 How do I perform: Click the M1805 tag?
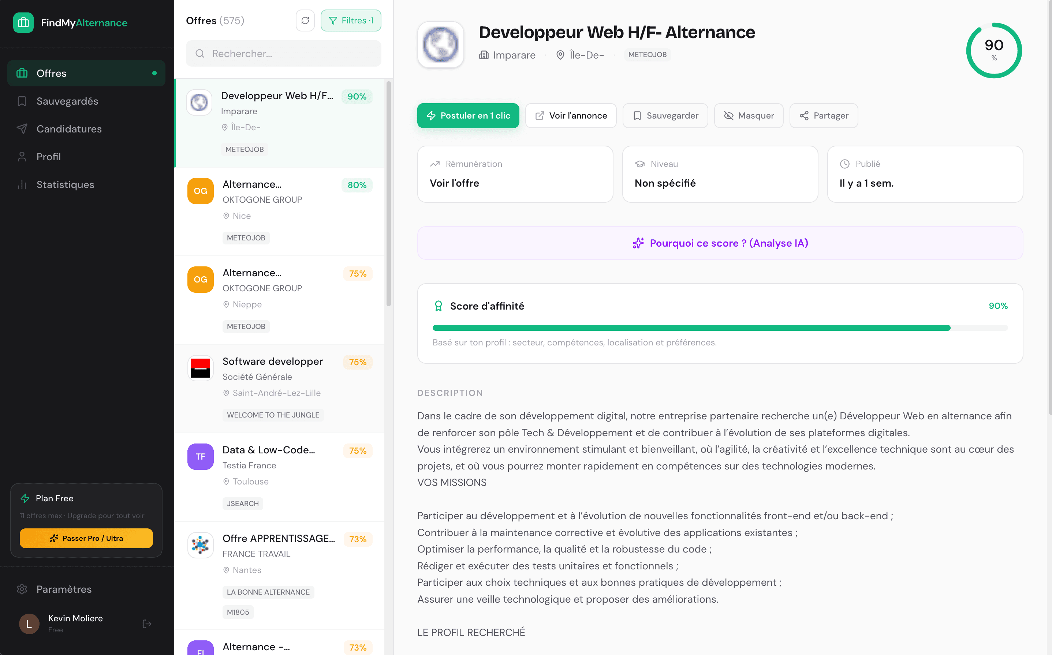pos(238,612)
